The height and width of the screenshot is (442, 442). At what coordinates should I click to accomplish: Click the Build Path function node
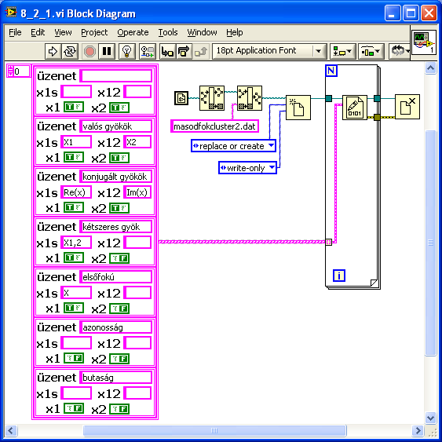click(x=250, y=98)
